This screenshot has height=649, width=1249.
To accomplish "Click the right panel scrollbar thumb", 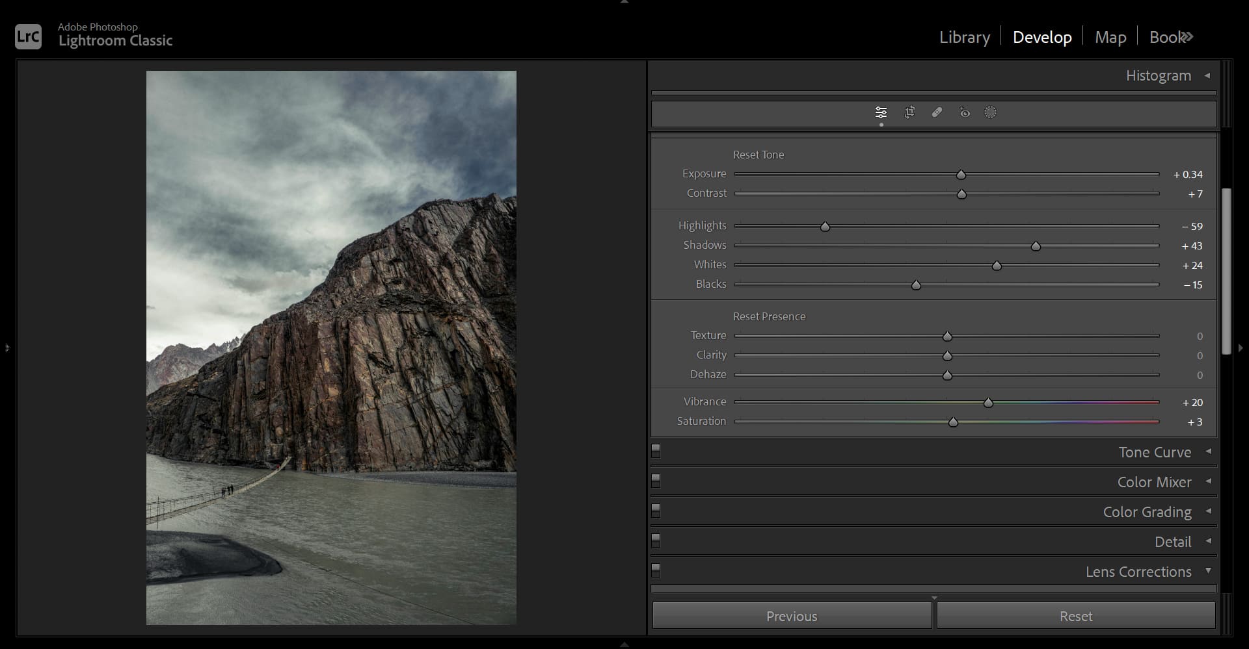I will pyautogui.click(x=1226, y=271).
